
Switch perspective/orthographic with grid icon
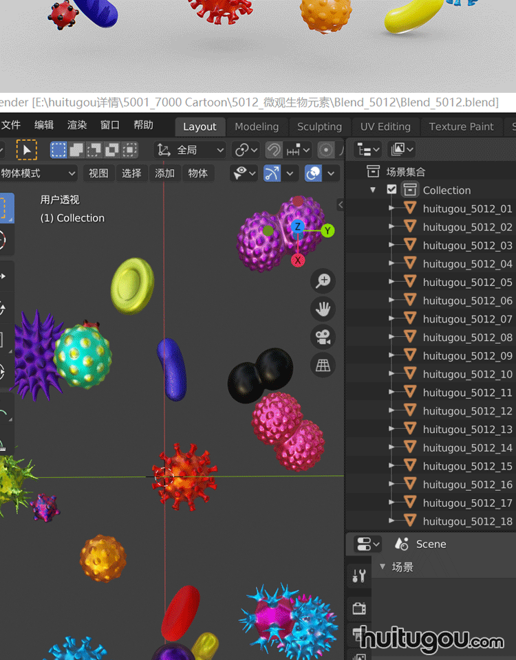[x=323, y=365]
